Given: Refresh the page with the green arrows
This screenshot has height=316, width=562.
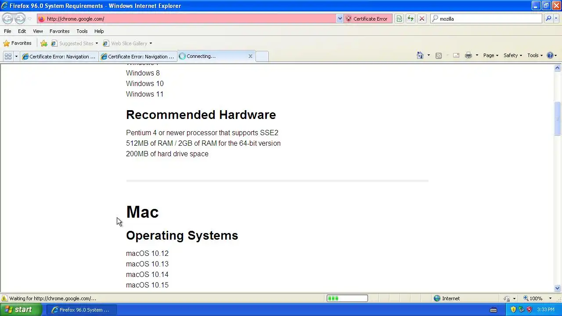Looking at the screenshot, I should [x=410, y=19].
